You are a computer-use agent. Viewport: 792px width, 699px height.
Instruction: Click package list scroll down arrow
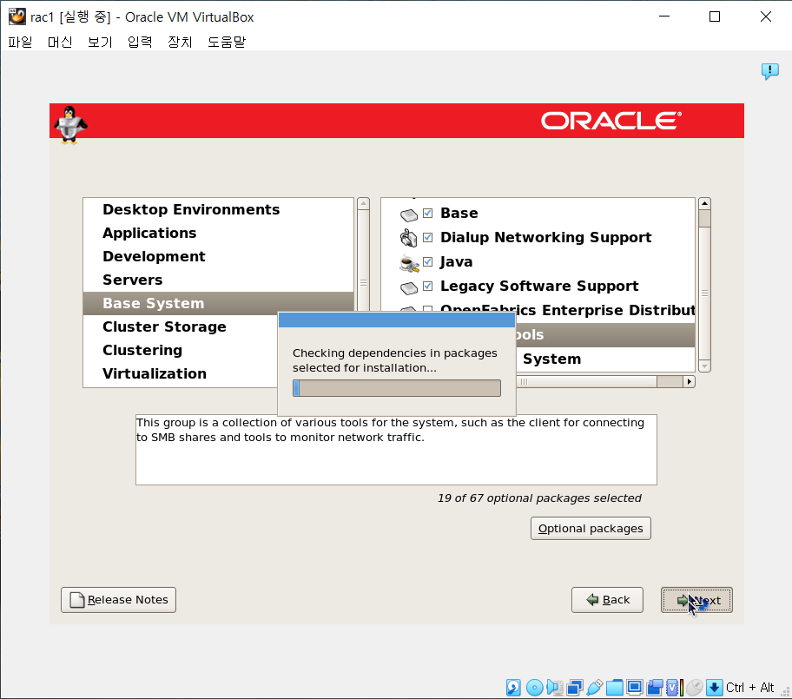[704, 366]
